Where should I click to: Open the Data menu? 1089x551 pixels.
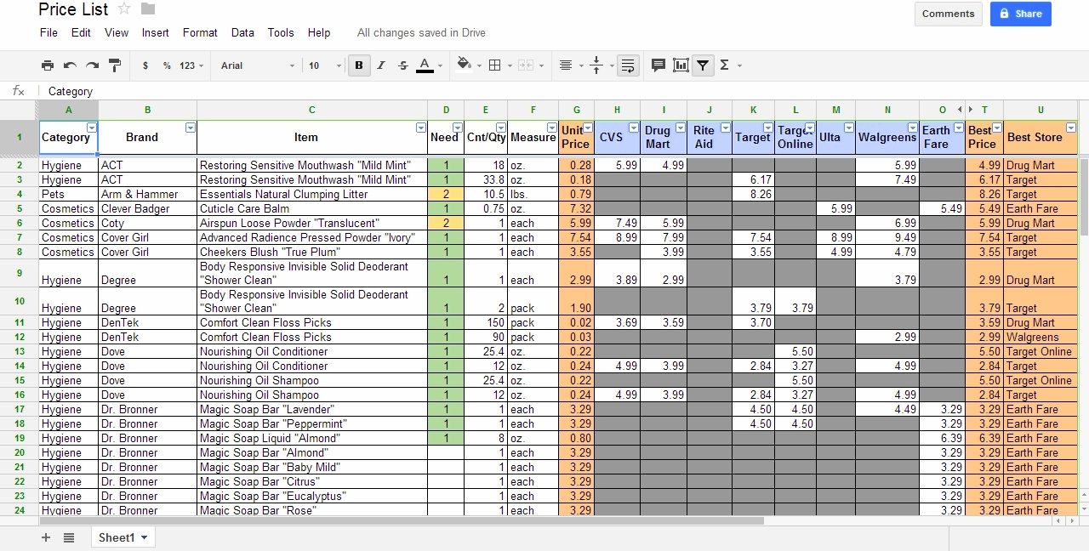242,32
